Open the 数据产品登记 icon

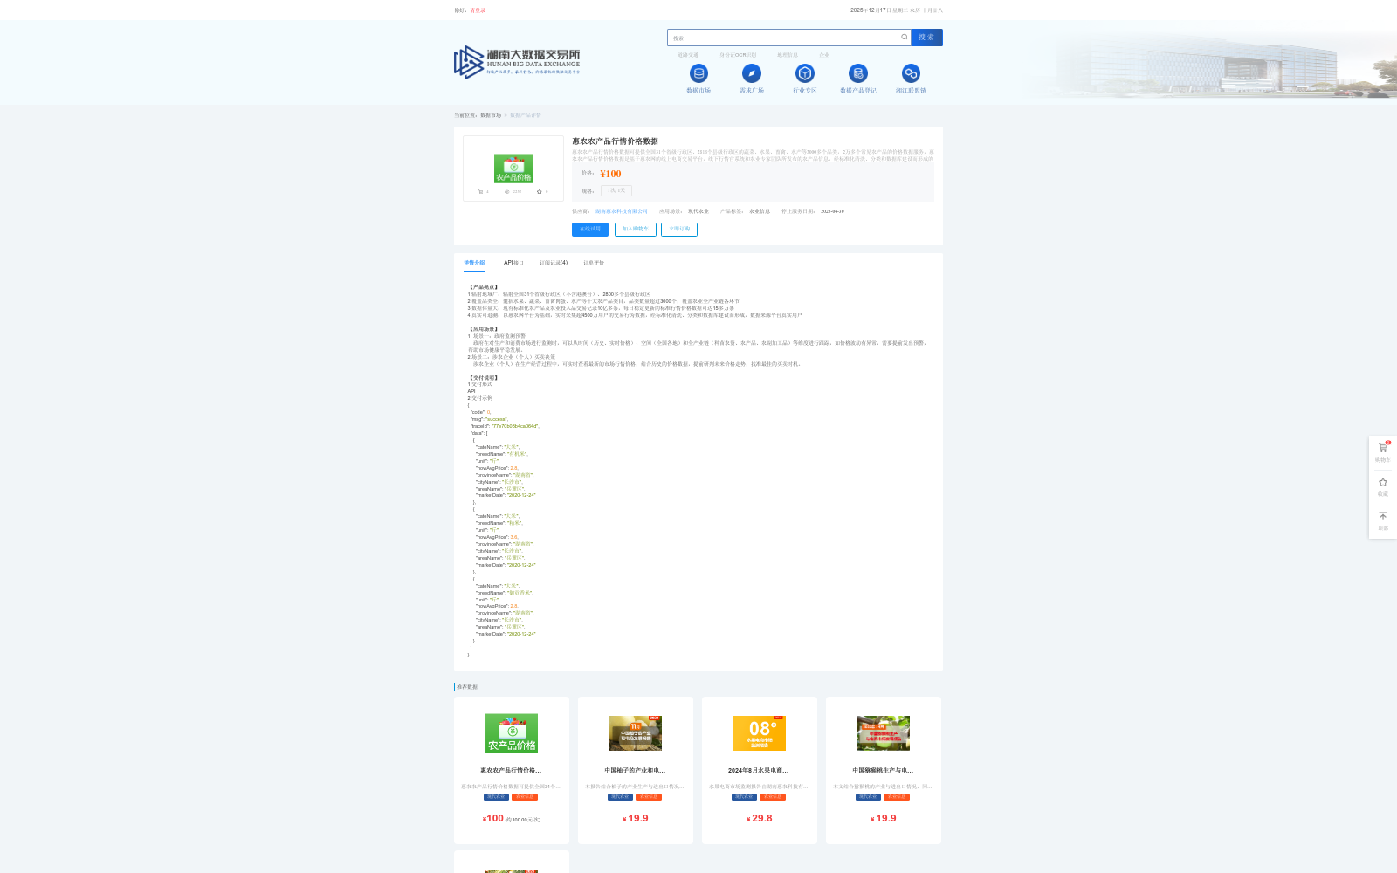tap(858, 73)
